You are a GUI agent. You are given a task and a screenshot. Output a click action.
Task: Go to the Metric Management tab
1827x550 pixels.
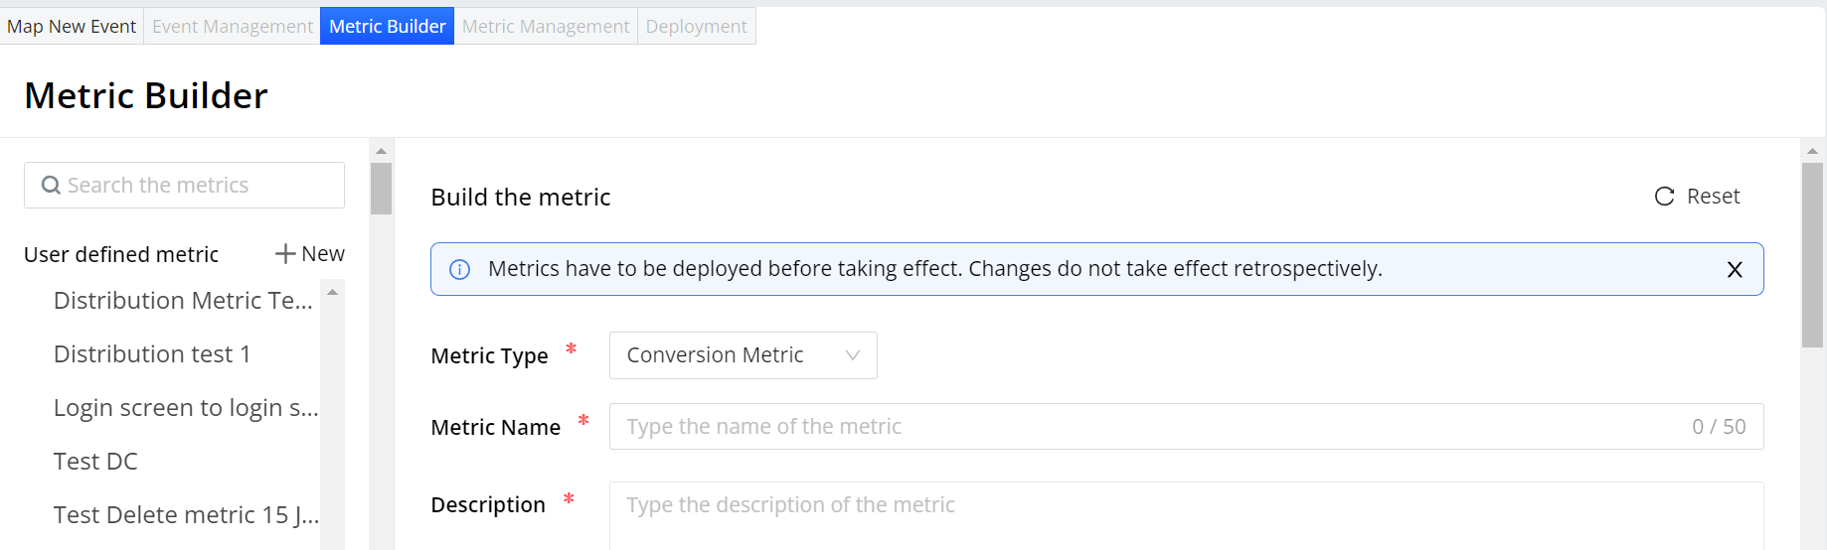[546, 27]
